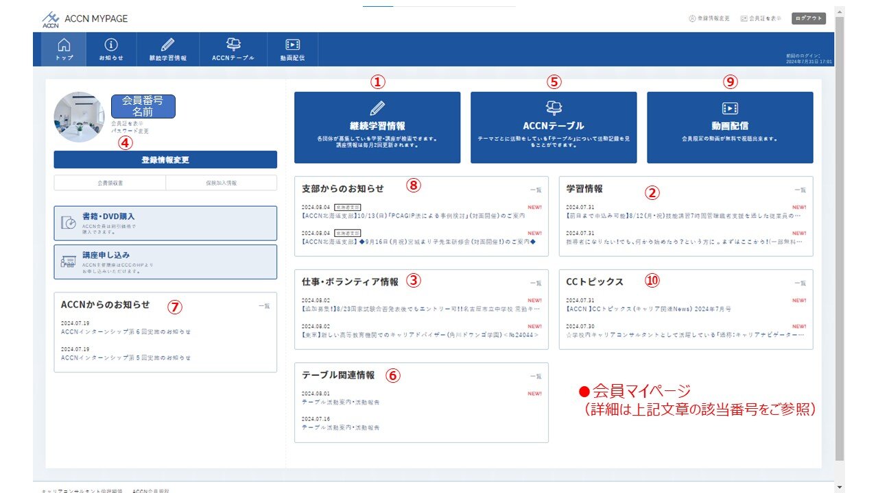The image size is (878, 493).
Task: Click the パスワード変更 link
Action: click(130, 131)
